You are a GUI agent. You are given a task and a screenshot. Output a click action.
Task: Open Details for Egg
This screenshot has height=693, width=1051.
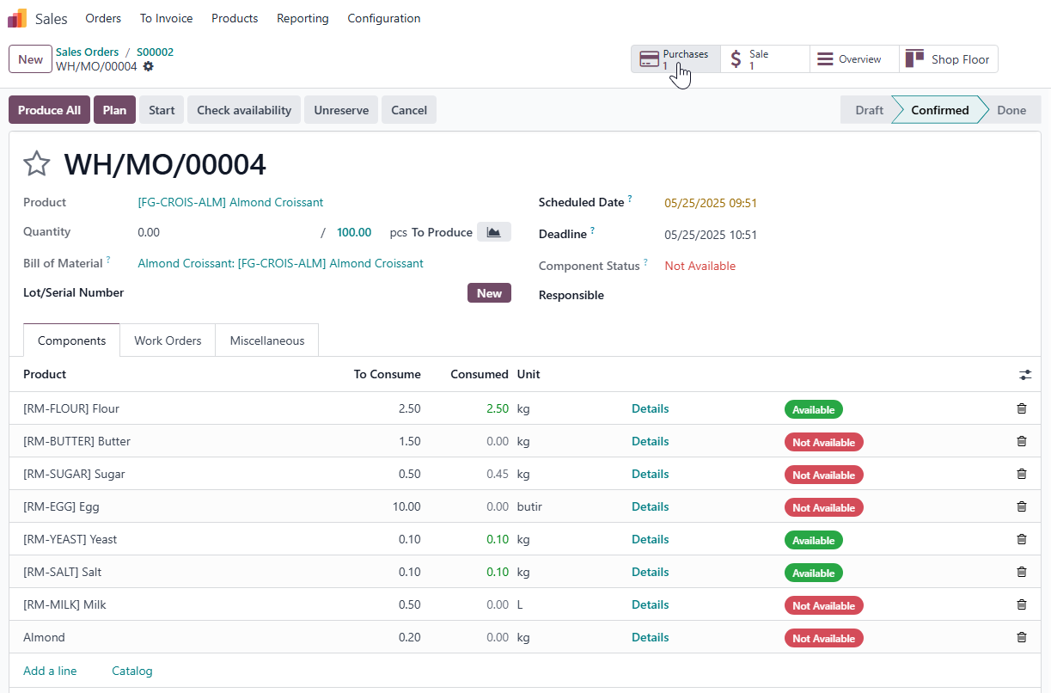[x=650, y=506]
